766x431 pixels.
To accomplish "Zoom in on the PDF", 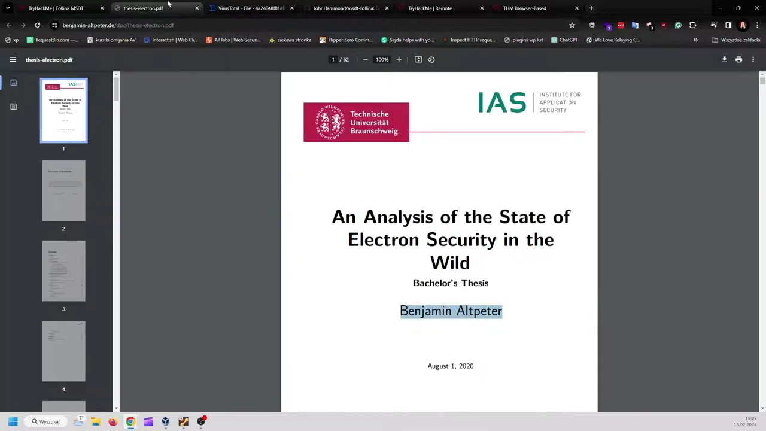I will pyautogui.click(x=399, y=60).
